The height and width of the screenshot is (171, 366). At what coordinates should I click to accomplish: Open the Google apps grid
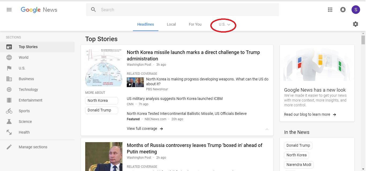click(x=330, y=10)
